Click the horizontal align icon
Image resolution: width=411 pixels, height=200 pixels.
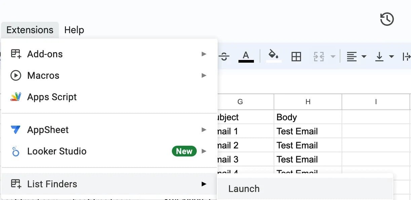point(351,57)
